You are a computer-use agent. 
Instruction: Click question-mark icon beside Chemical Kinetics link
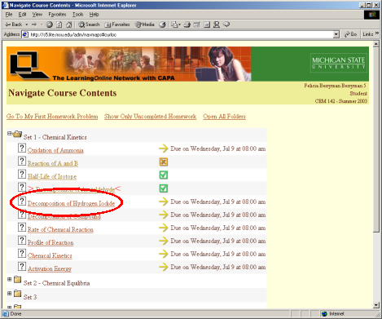22,253
